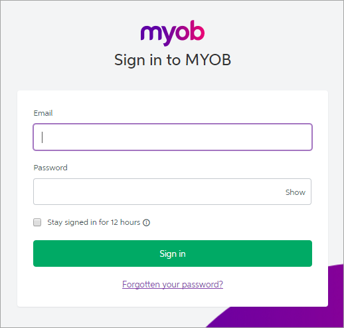
Task: Focus the Email input field
Action: pyautogui.click(x=173, y=137)
